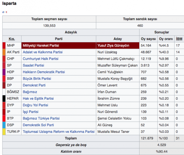This screenshot has width=184, height=155.
Task: Click the Kıs. column header abbreviation
Action: pyautogui.click(x=12, y=39)
